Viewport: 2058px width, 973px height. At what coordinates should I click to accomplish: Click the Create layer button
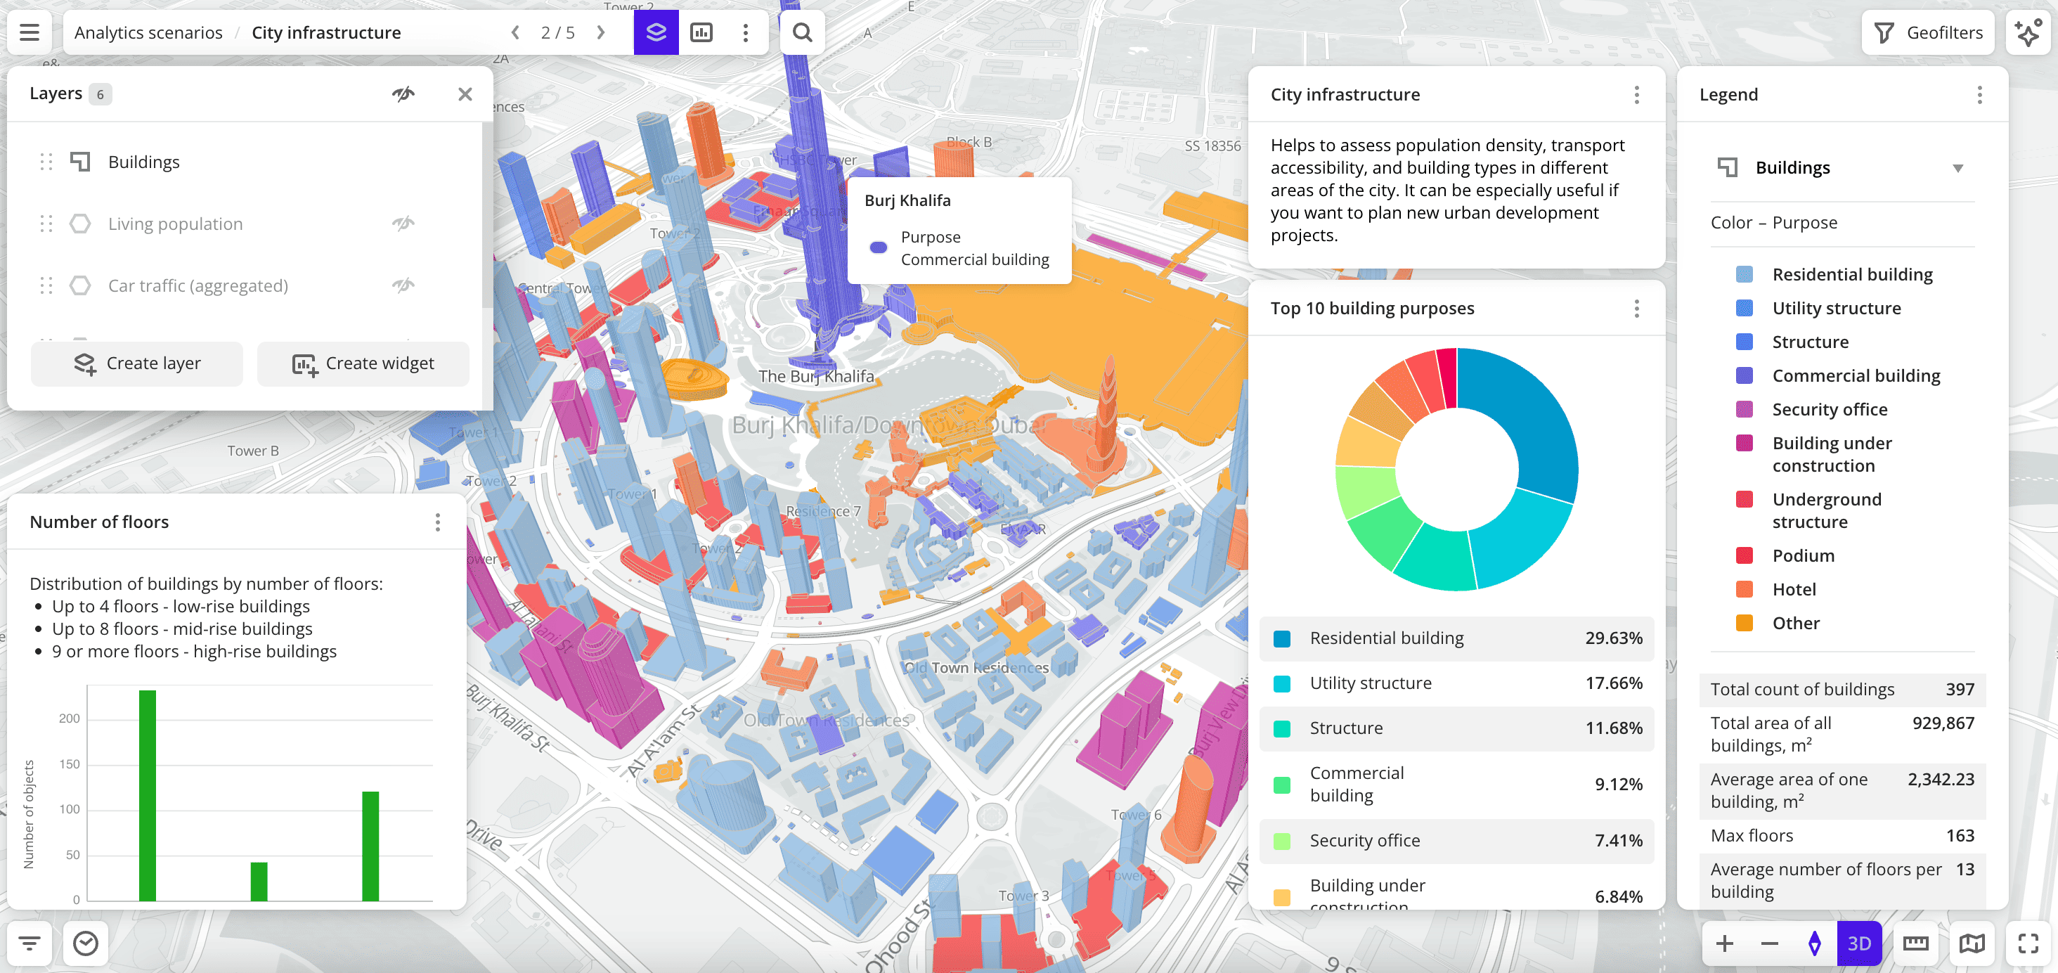coord(136,363)
